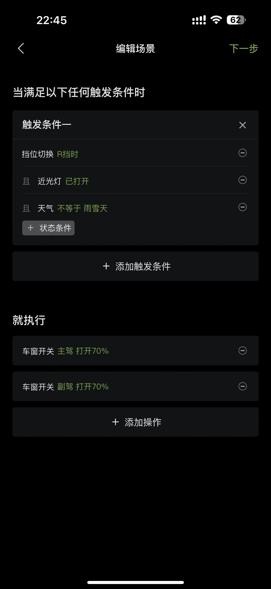271x589 pixels.
Task: Change 近光灯 已打开 state value
Action: 77,181
